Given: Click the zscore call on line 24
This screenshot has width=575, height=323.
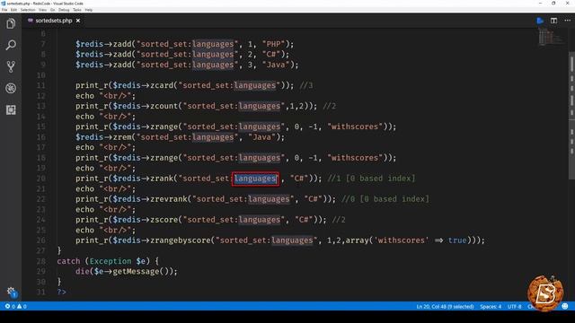Looking at the screenshot, I should pyautogui.click(x=164, y=220).
